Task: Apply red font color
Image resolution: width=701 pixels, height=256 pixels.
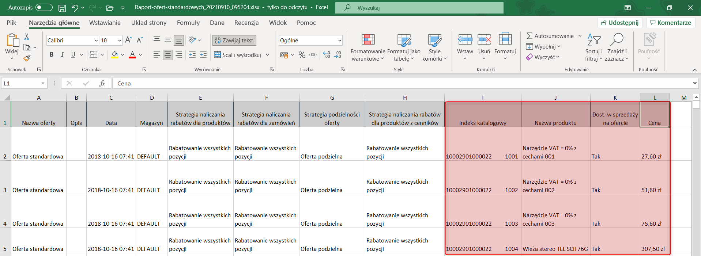Action: pos(132,55)
